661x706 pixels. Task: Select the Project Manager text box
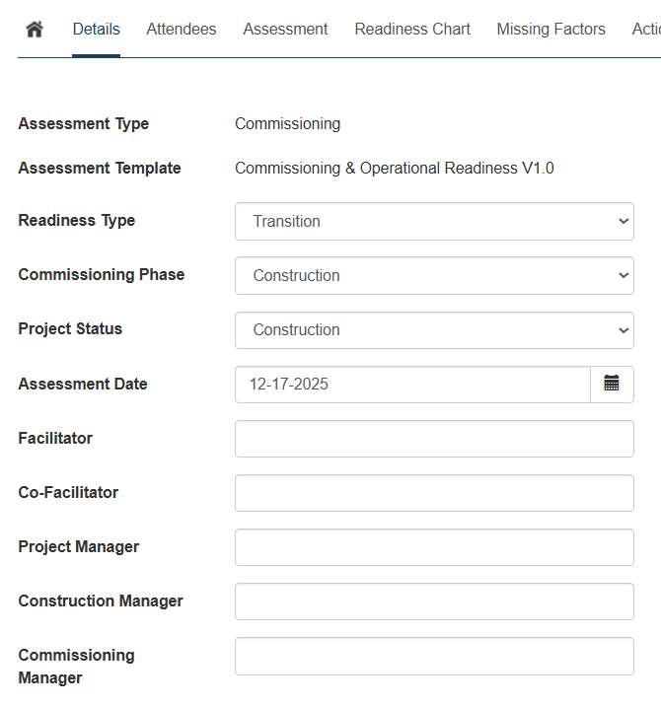point(434,546)
